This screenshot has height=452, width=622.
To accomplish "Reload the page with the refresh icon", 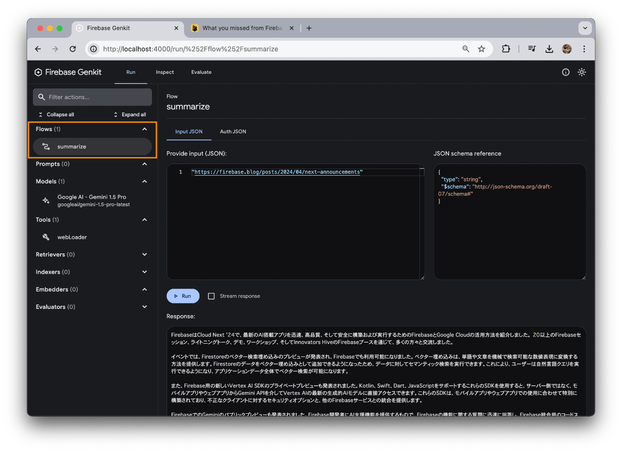I will (x=72, y=49).
